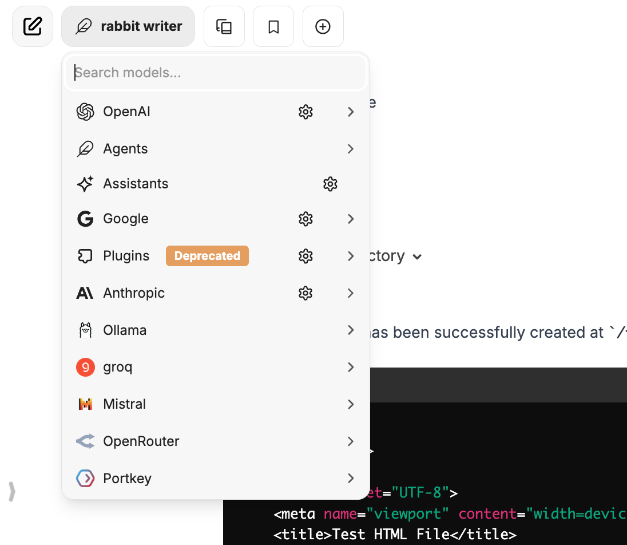This screenshot has height=545, width=627.
Task: Expand the Portkey models chevron
Action: point(351,478)
